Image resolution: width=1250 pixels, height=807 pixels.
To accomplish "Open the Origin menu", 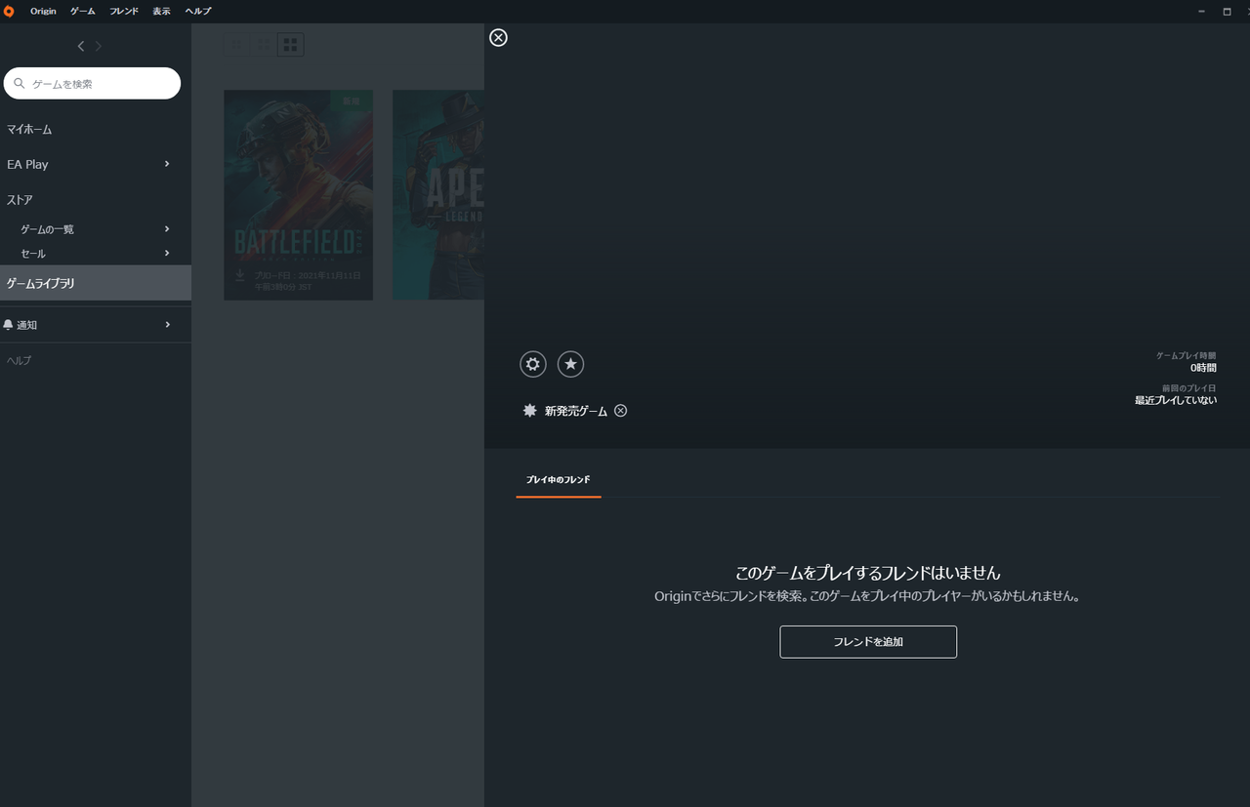I will pyautogui.click(x=43, y=11).
